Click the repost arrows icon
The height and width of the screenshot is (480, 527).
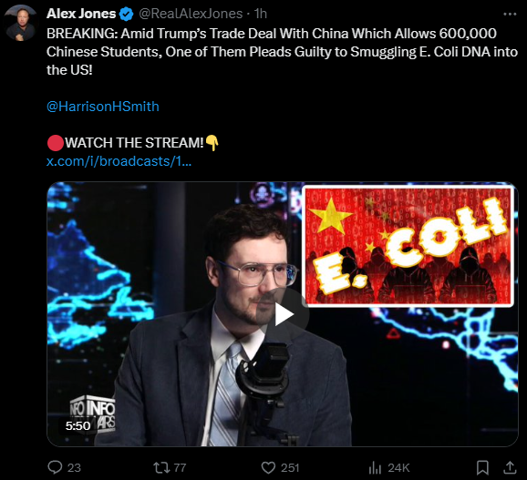[x=161, y=467]
